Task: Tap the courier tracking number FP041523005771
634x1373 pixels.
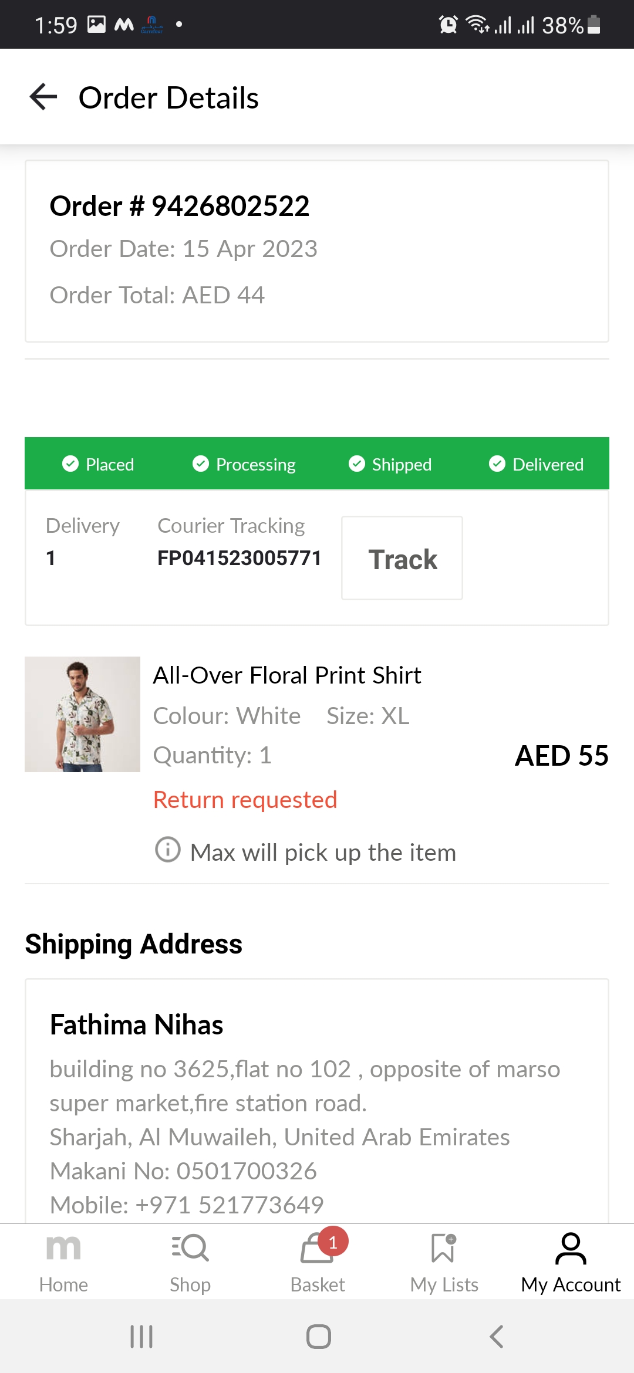Action: point(240,558)
